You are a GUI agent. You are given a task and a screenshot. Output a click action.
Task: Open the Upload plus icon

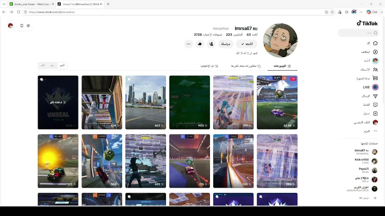(x=375, y=114)
